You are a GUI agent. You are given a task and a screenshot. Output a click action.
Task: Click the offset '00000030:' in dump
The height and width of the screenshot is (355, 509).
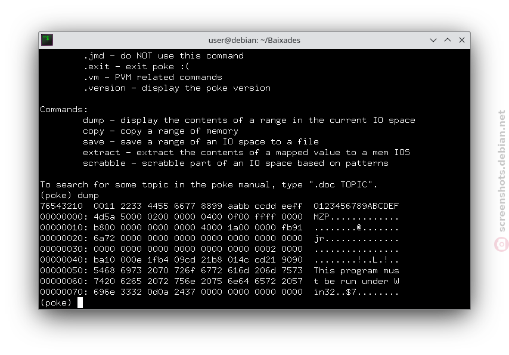pos(64,249)
